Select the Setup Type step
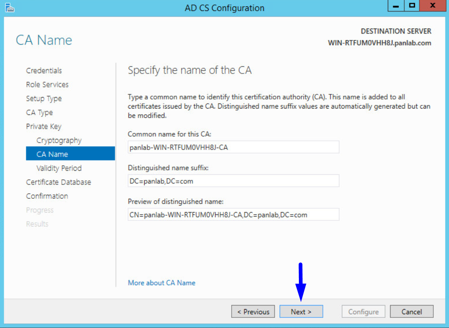Viewport: 449px width, 328px height. click(x=44, y=98)
